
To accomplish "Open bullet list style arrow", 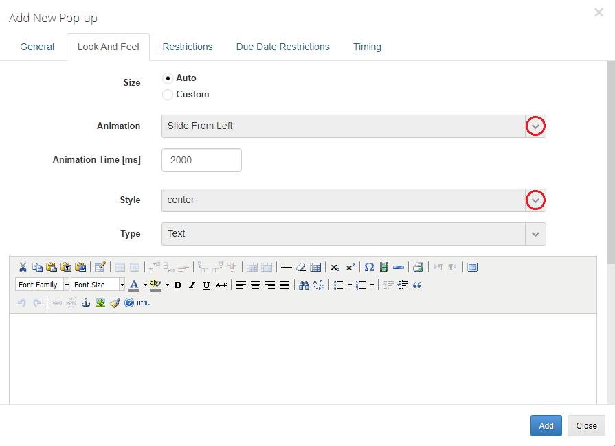I will 350,285.
